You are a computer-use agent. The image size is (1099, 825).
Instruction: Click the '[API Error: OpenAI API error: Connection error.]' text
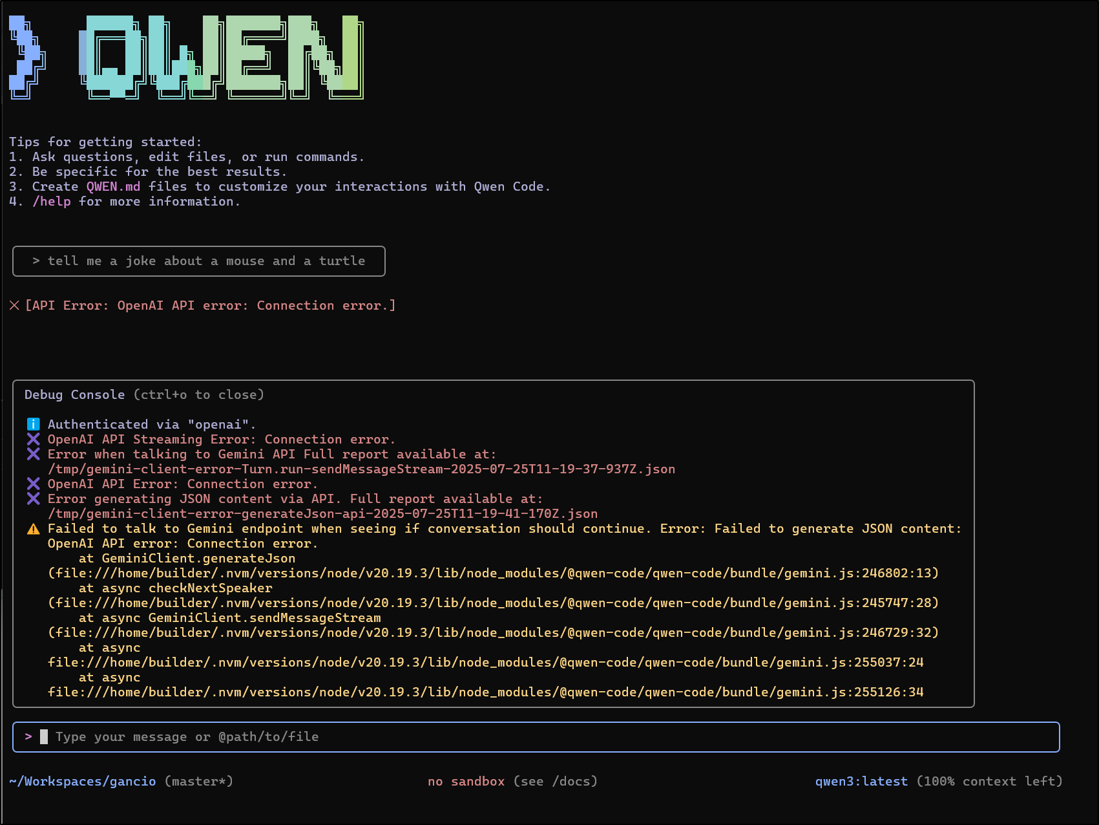tap(210, 305)
